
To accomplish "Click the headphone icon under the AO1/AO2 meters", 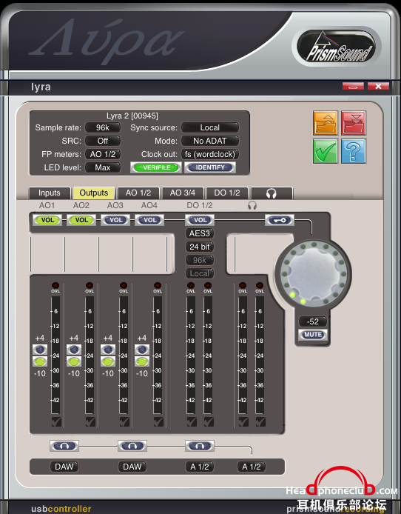I will tap(64, 446).
